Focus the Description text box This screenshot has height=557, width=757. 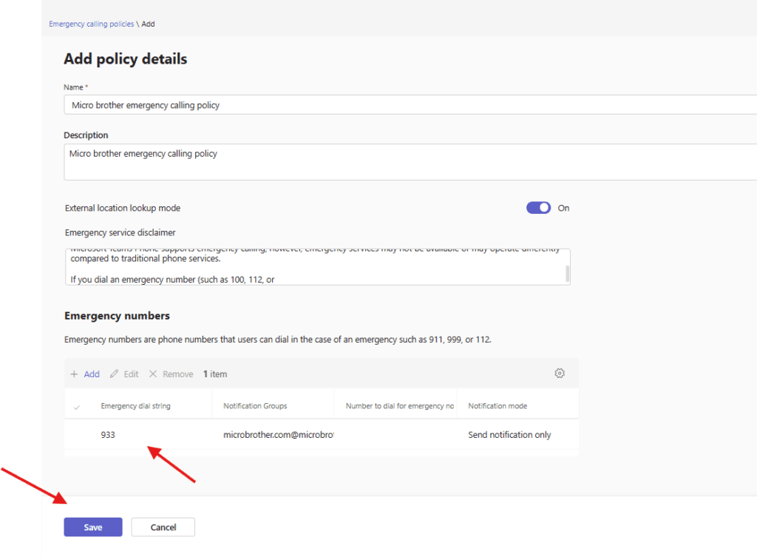point(407,162)
